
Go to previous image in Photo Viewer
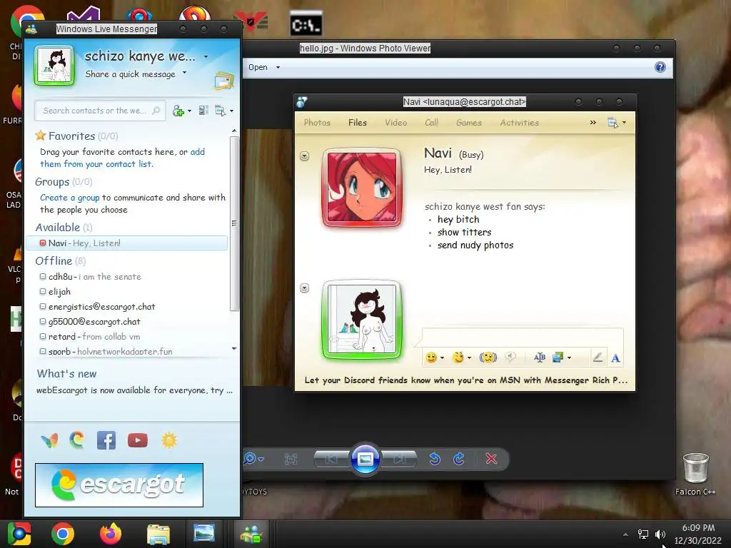pyautogui.click(x=331, y=460)
